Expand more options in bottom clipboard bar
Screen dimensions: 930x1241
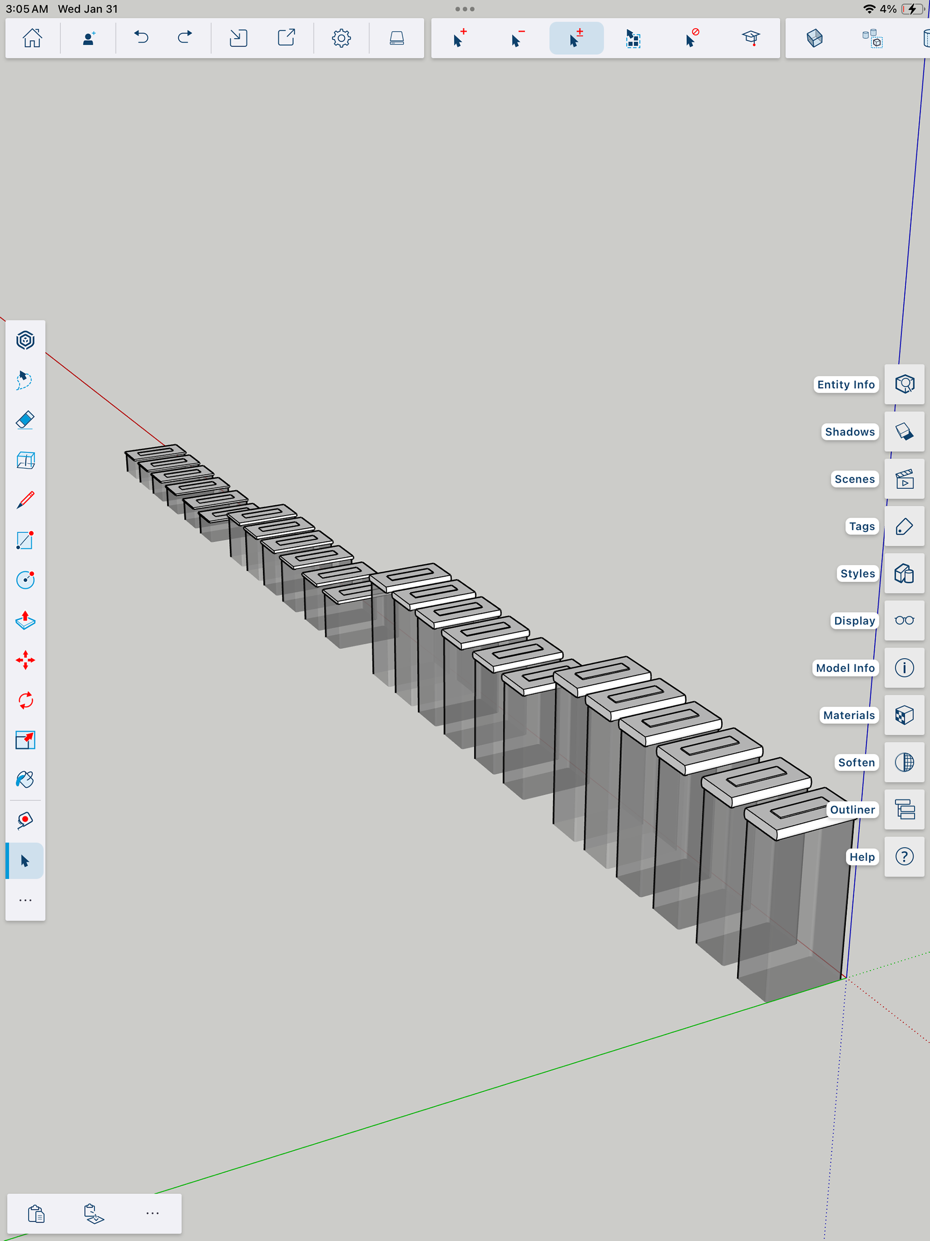152,1213
